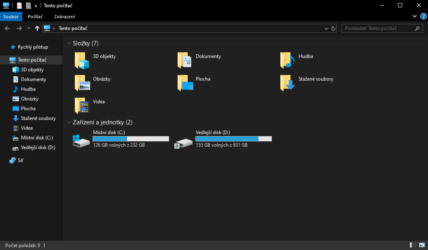This screenshot has width=428, height=250.
Task: Collapse the Zařízení a jednotky (2) group
Action: click(x=69, y=122)
